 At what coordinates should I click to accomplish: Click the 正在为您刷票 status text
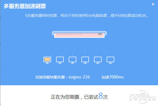[65, 97]
